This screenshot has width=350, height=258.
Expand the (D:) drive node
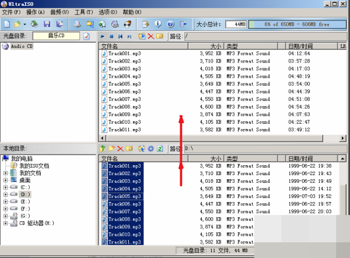coord(6,194)
